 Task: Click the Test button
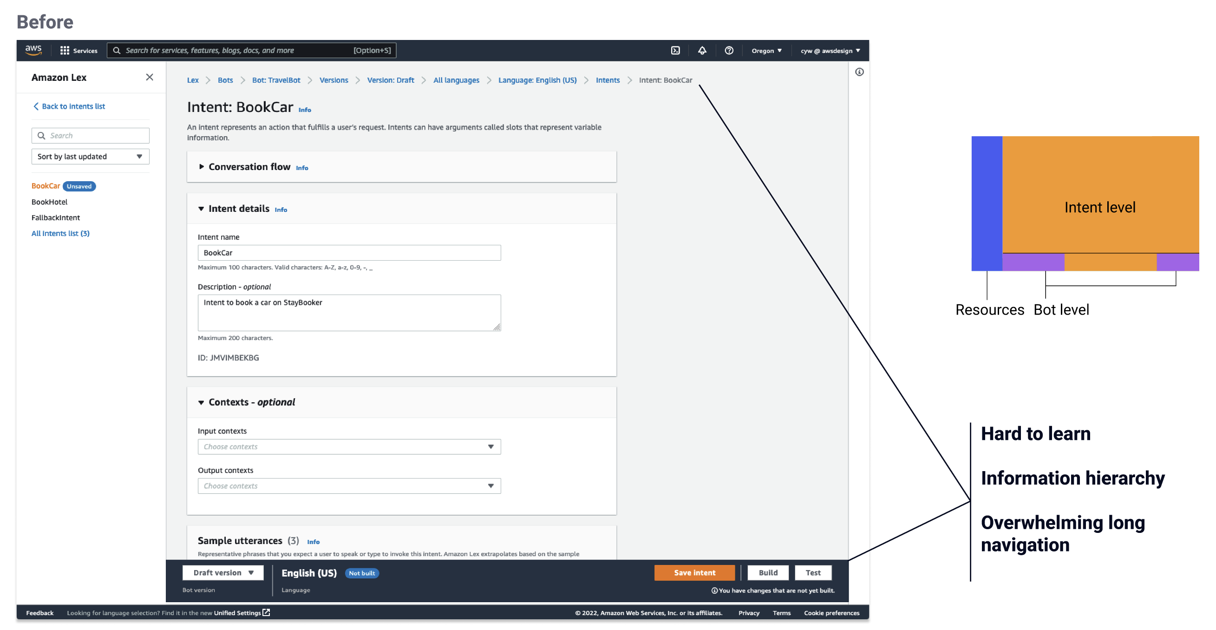813,572
